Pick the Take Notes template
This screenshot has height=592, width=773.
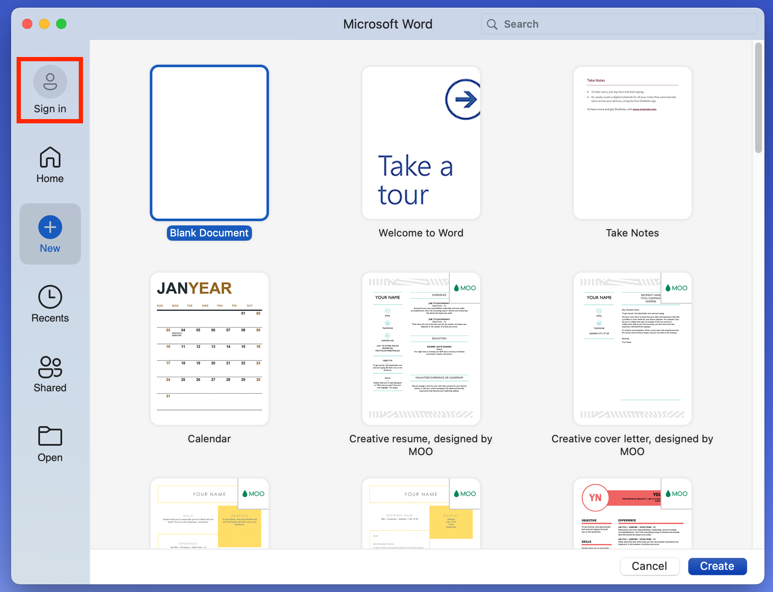click(633, 143)
